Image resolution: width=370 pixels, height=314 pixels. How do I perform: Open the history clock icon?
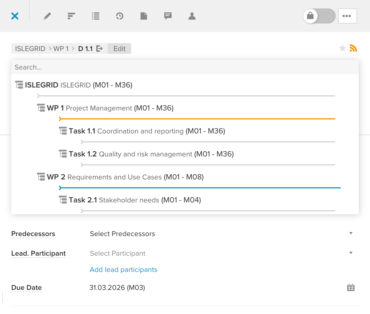point(120,16)
